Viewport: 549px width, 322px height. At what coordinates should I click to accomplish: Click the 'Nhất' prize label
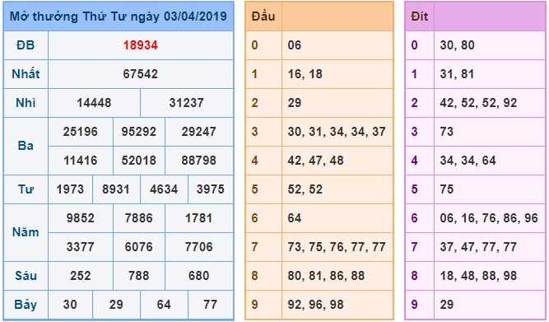pos(26,74)
